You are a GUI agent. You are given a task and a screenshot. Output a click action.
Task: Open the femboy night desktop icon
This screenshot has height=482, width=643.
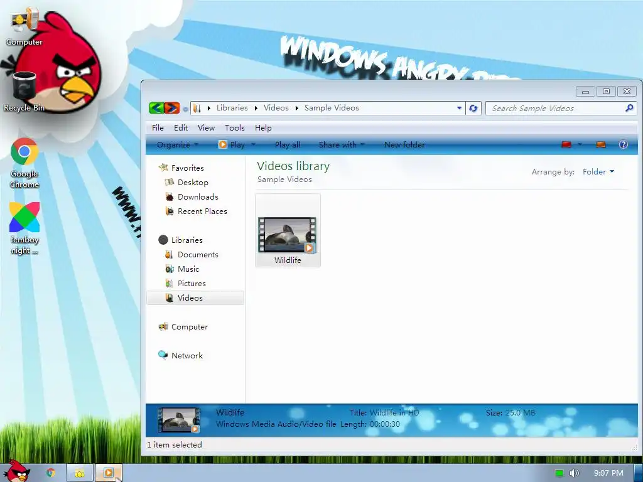point(24,228)
